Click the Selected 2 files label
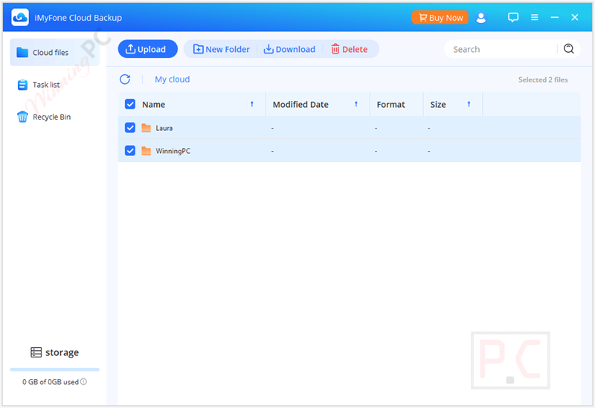595x408 pixels. pos(543,80)
